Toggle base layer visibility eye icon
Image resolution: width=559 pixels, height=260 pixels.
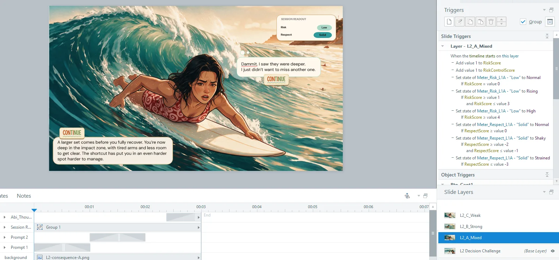coord(553,251)
